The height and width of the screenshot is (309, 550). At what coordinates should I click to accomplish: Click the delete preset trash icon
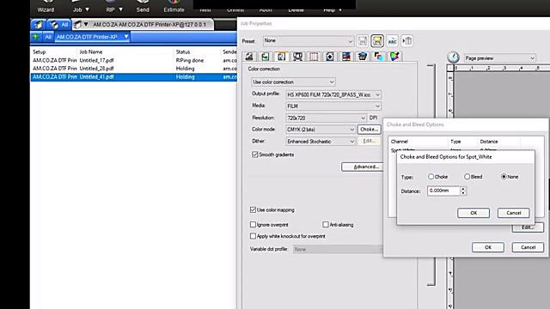406,41
